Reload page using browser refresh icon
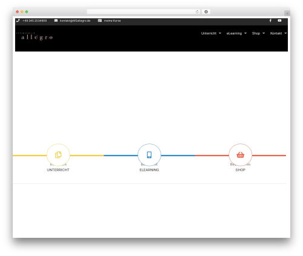The width and height of the screenshot is (303, 256). coord(197,12)
